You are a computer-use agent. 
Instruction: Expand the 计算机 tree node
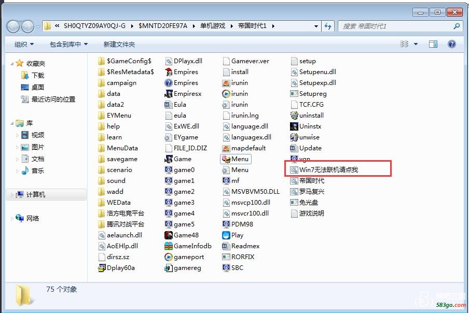tap(12, 195)
